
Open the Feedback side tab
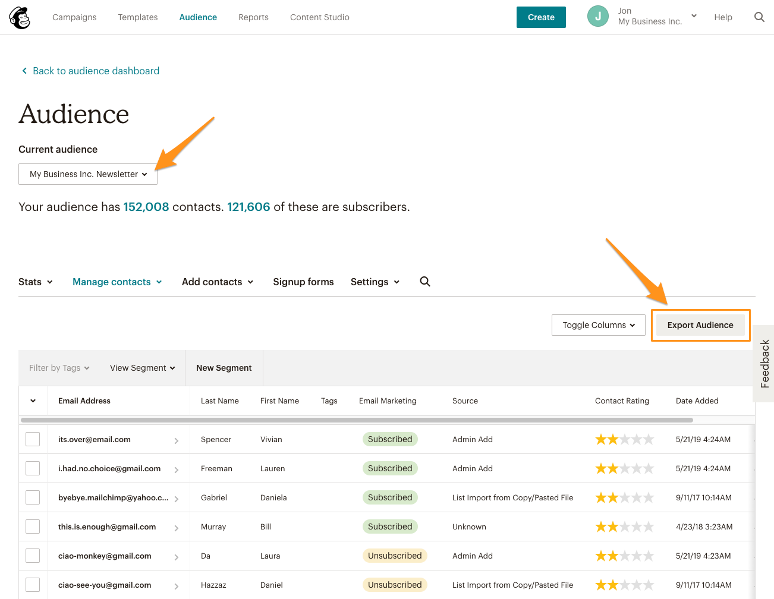764,364
